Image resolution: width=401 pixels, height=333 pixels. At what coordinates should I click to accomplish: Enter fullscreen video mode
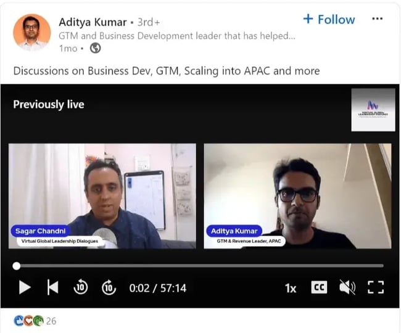tap(376, 287)
